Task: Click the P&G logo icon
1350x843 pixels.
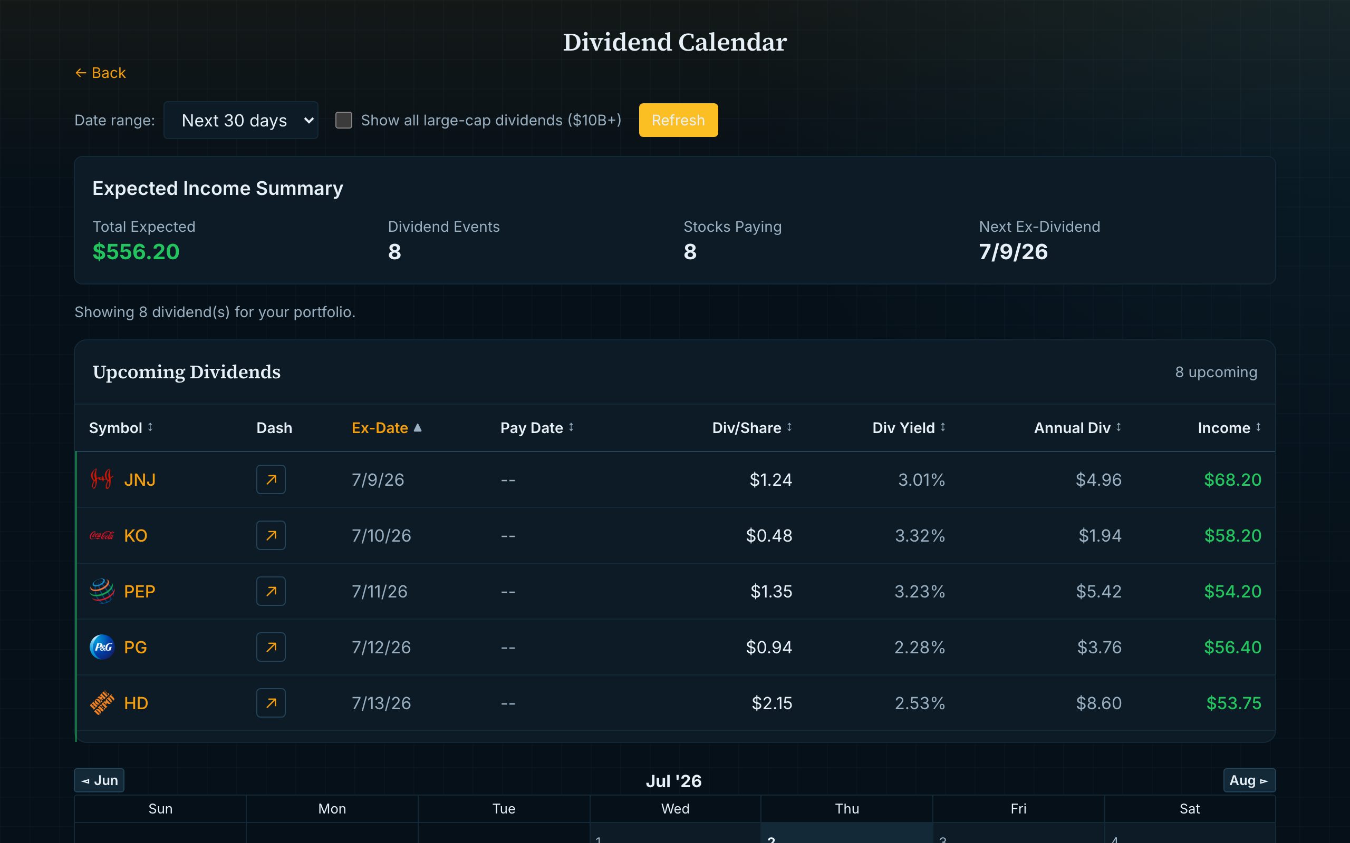Action: tap(102, 647)
